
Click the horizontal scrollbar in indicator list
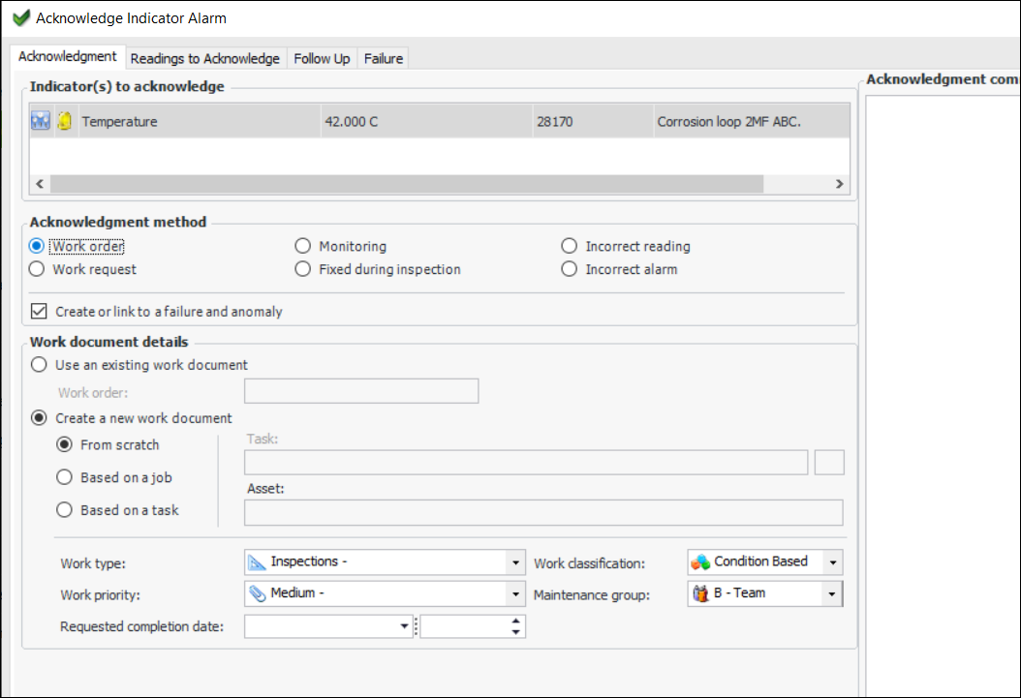407,184
